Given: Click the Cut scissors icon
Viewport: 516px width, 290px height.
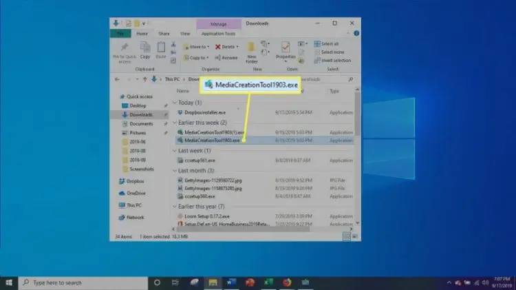Looking at the screenshot, I should 173,45.
